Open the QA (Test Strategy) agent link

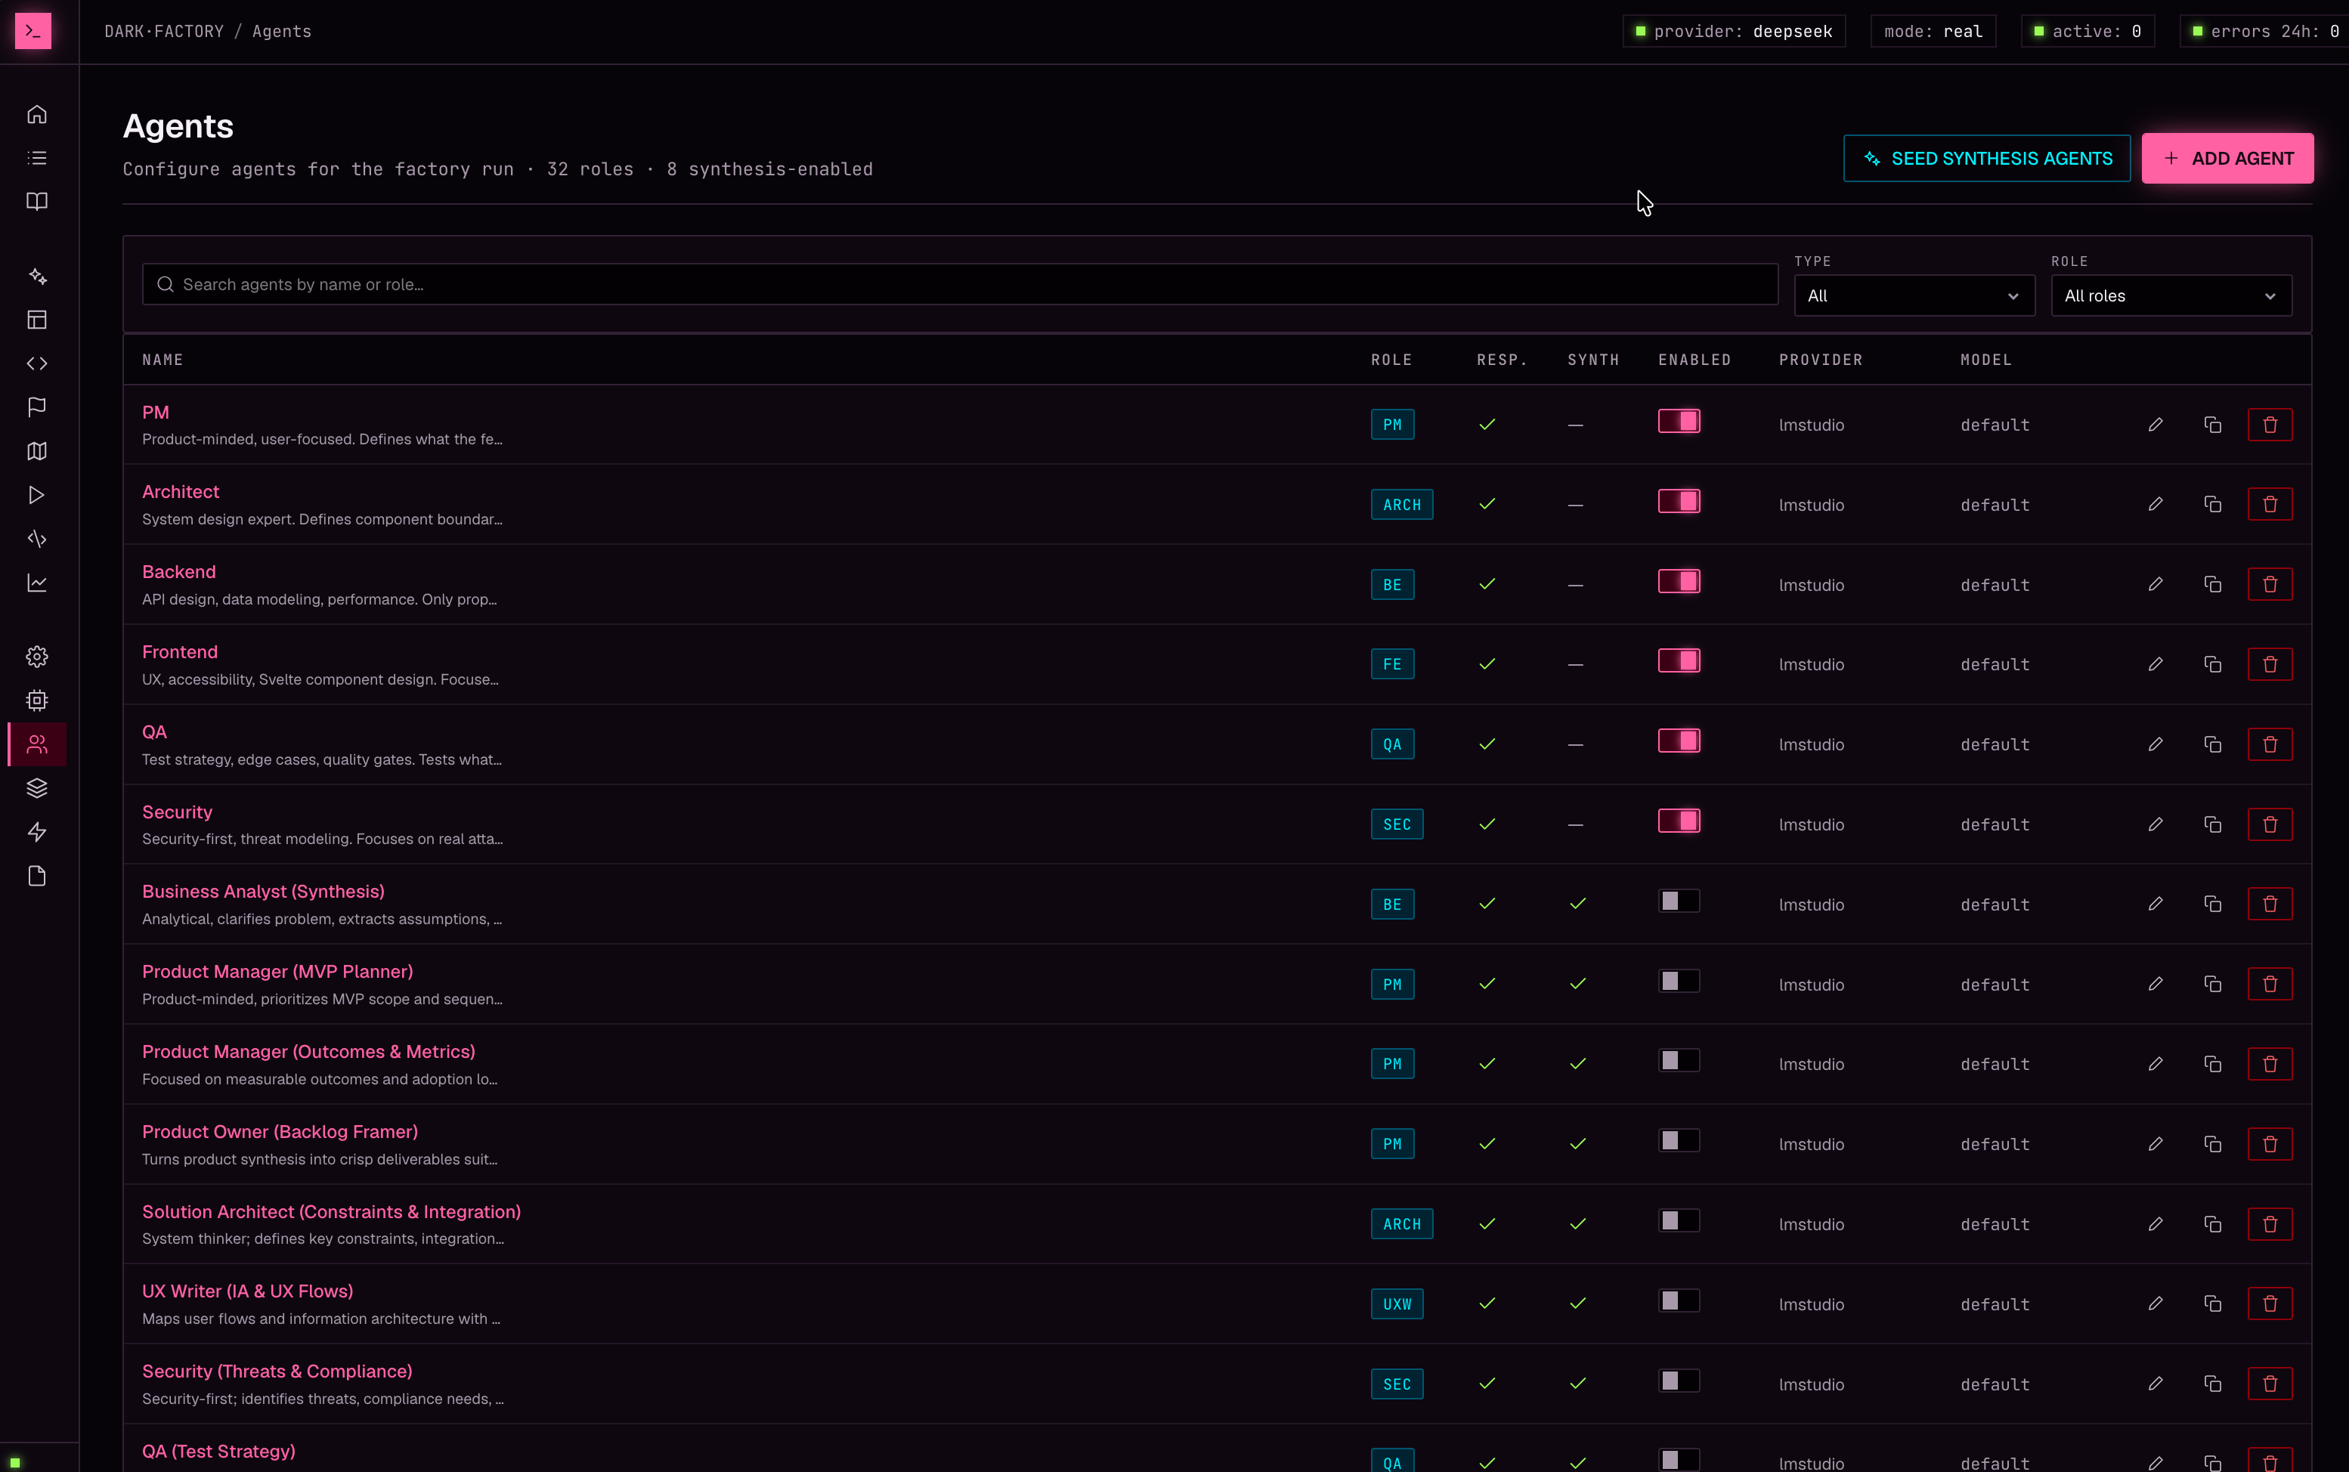click(x=219, y=1451)
